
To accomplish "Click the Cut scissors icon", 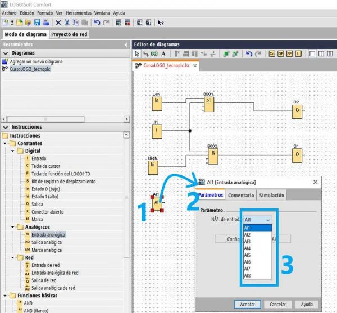I will (x=66, y=22).
